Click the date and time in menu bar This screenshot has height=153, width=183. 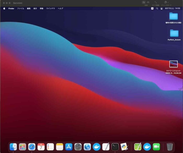click(172, 8)
